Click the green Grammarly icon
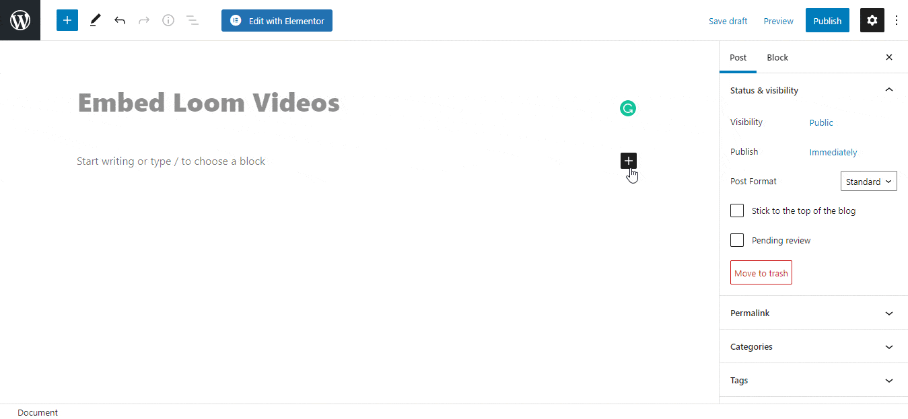Screen dimensions: 908x419 pos(628,108)
